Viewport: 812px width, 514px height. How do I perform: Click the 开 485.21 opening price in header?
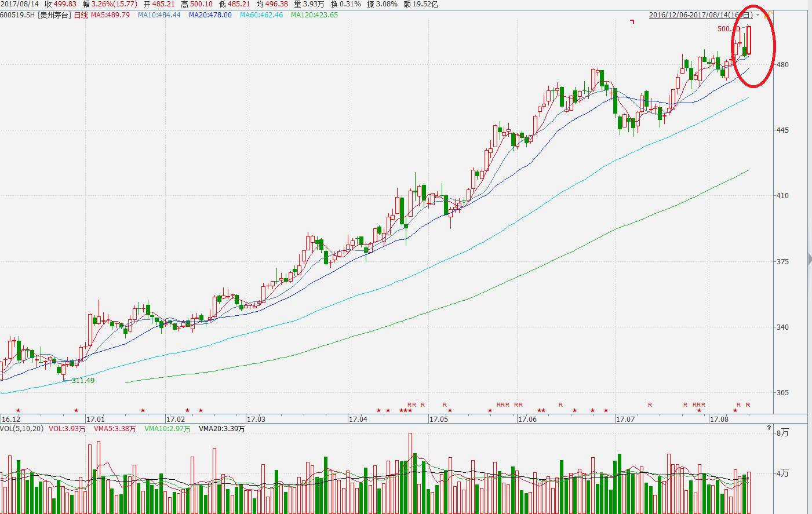coord(159,4)
